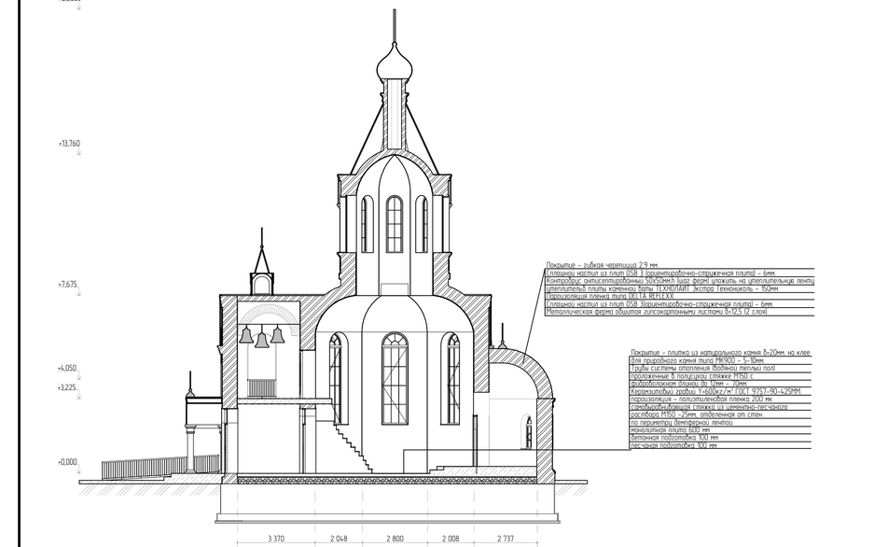Screen dimensions: 888x547
Task: Select the note "Покрытие – гибкая черепица 2.9 мм"
Action: coord(602,265)
